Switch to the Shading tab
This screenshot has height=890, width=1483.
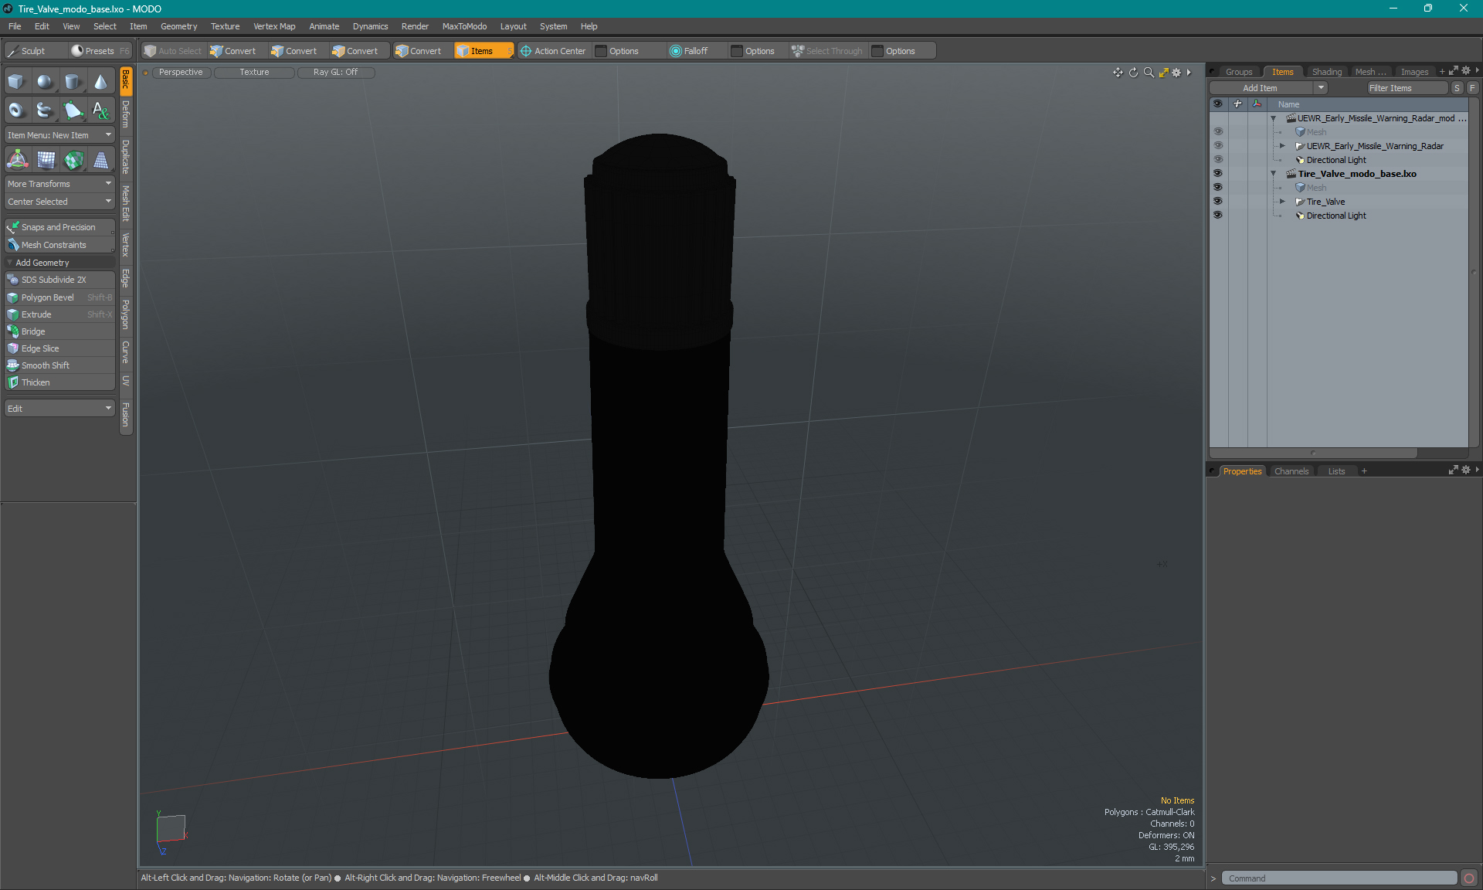(x=1326, y=72)
